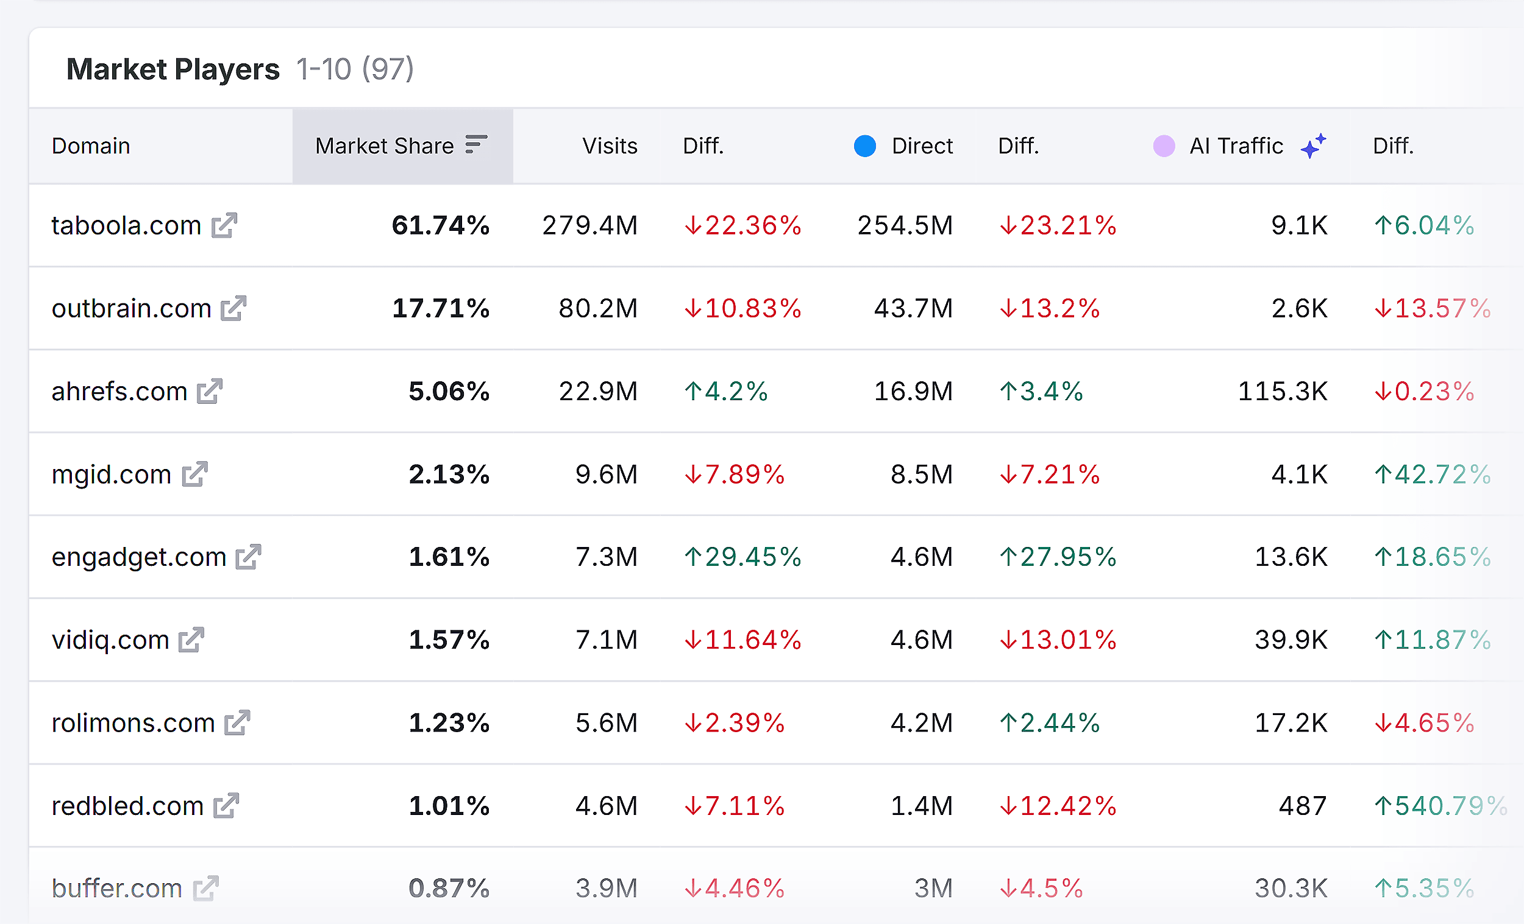The image size is (1524, 924).
Task: Toggle the Direct metric indicator
Action: pyautogui.click(x=864, y=146)
